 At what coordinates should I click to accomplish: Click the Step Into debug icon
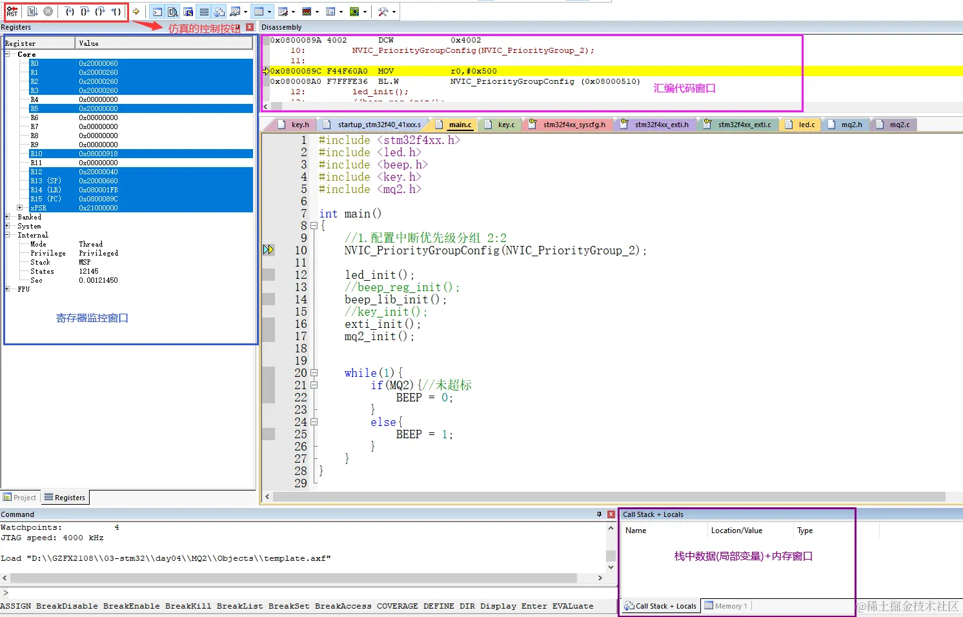(70, 12)
